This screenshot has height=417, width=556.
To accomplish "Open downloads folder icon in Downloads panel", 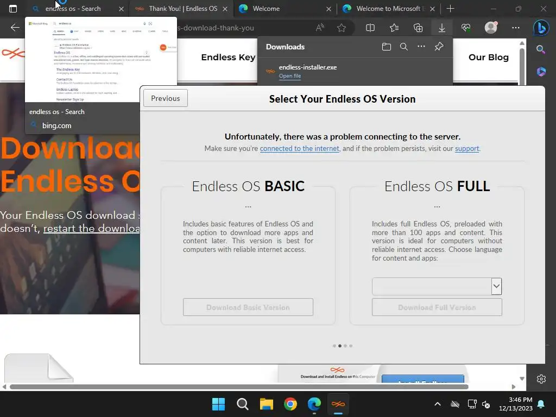I will click(x=387, y=47).
